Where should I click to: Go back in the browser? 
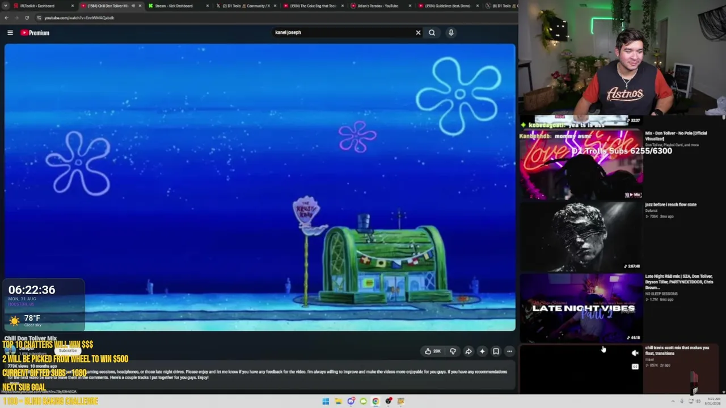(6, 18)
